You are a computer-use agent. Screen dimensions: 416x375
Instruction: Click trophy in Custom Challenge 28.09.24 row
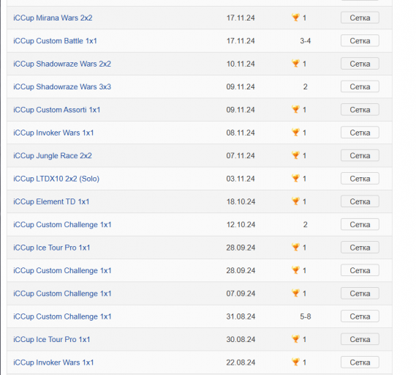coord(295,270)
